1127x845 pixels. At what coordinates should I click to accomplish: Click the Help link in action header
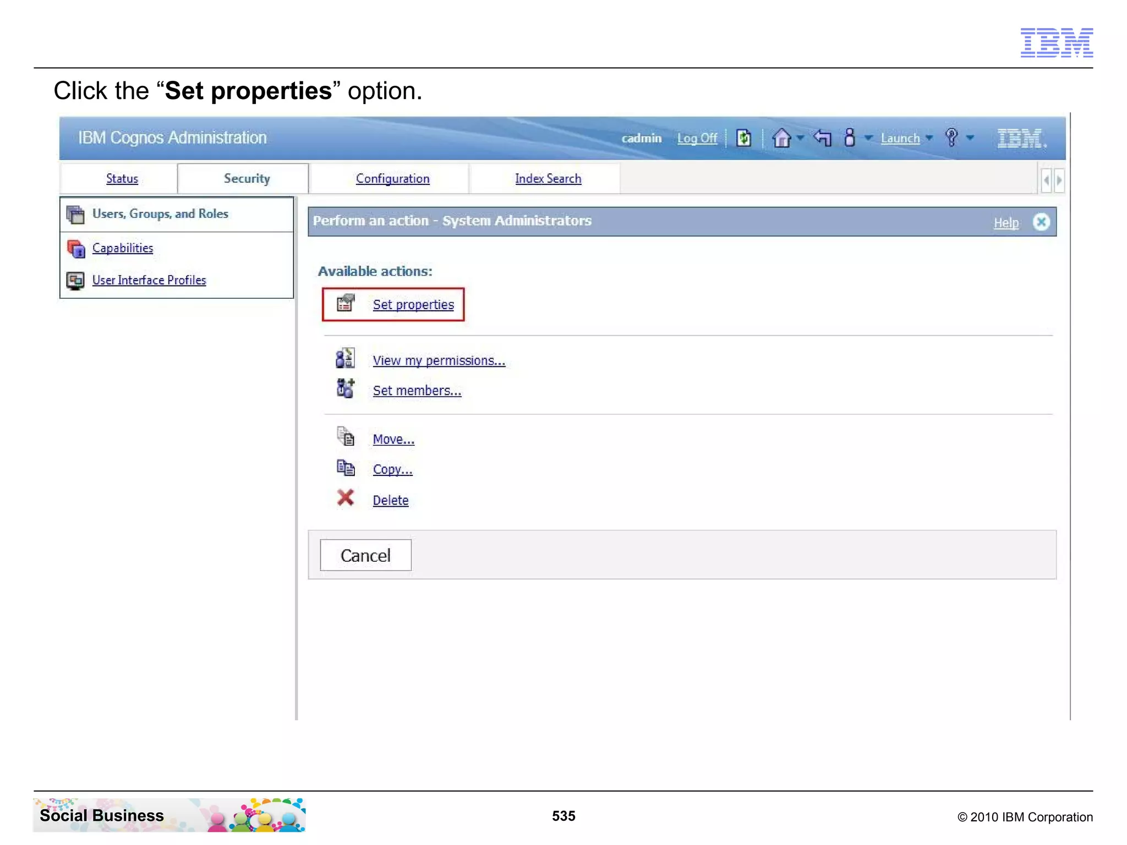(x=1006, y=223)
